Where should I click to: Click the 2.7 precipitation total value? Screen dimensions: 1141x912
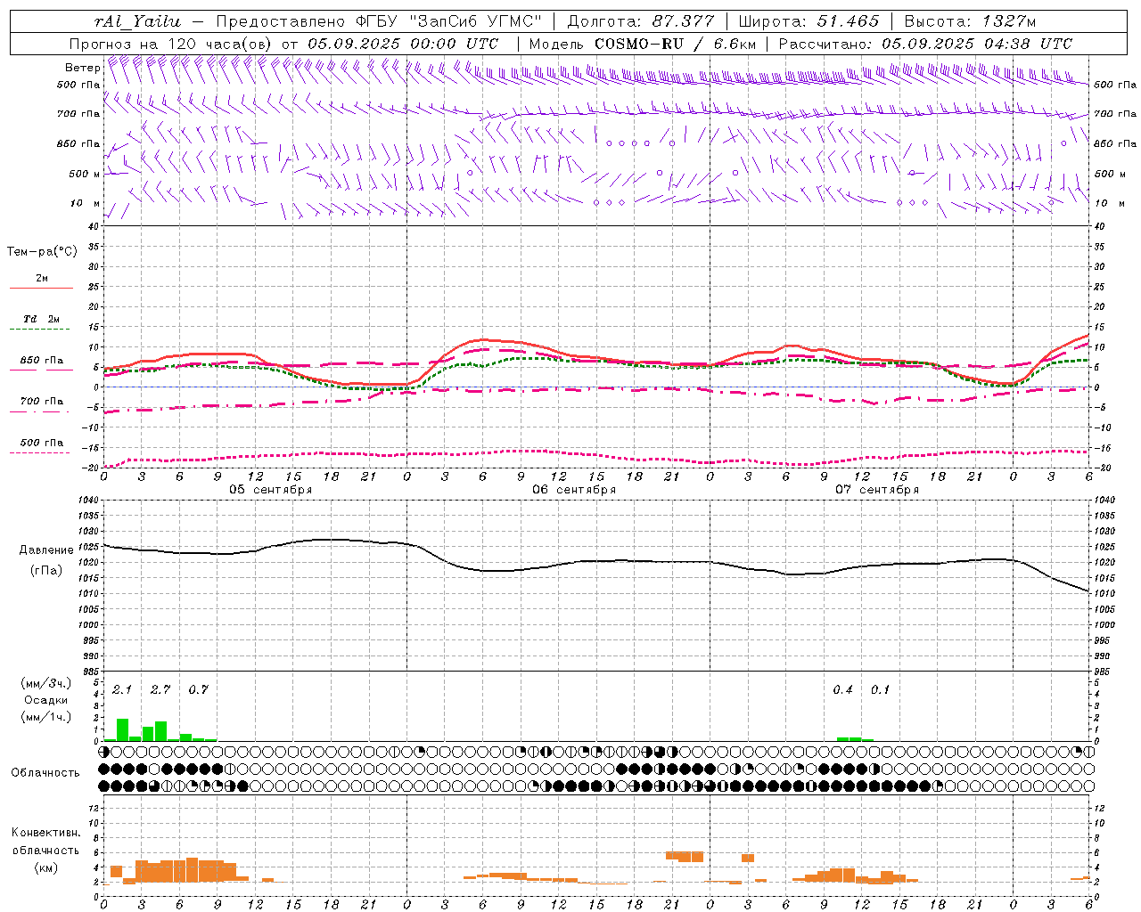160,690
